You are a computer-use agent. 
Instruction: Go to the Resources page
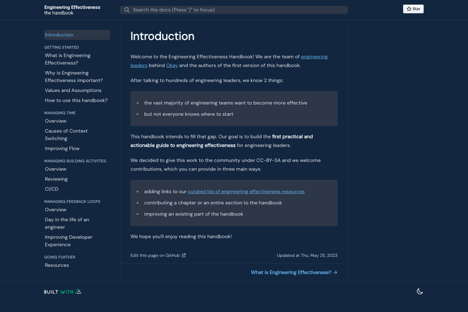pos(57,265)
